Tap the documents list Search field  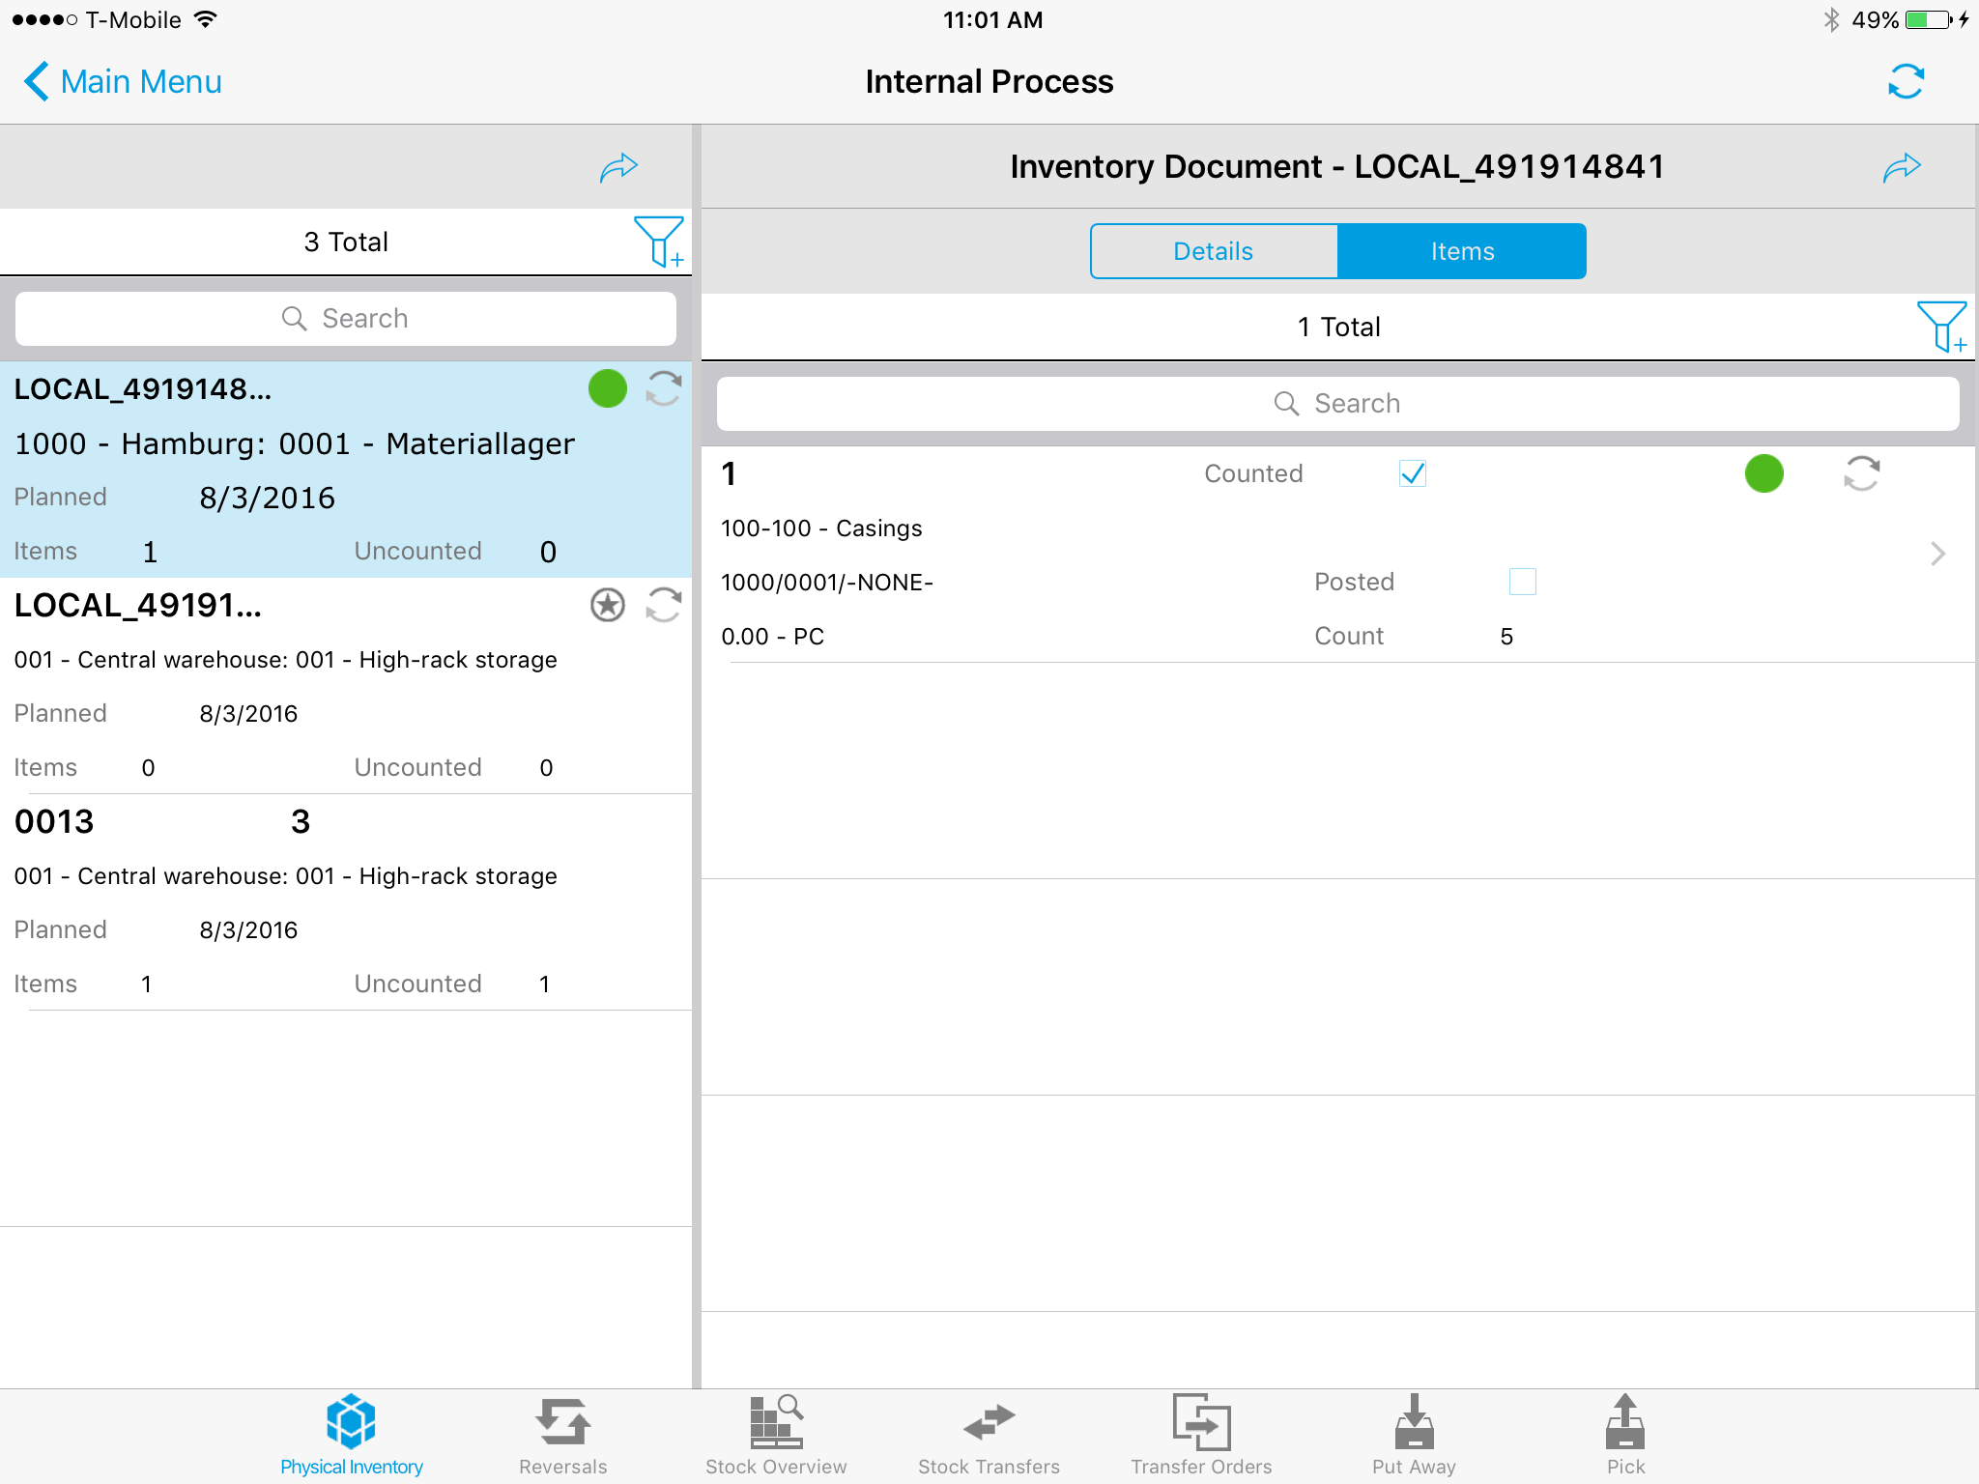point(346,319)
